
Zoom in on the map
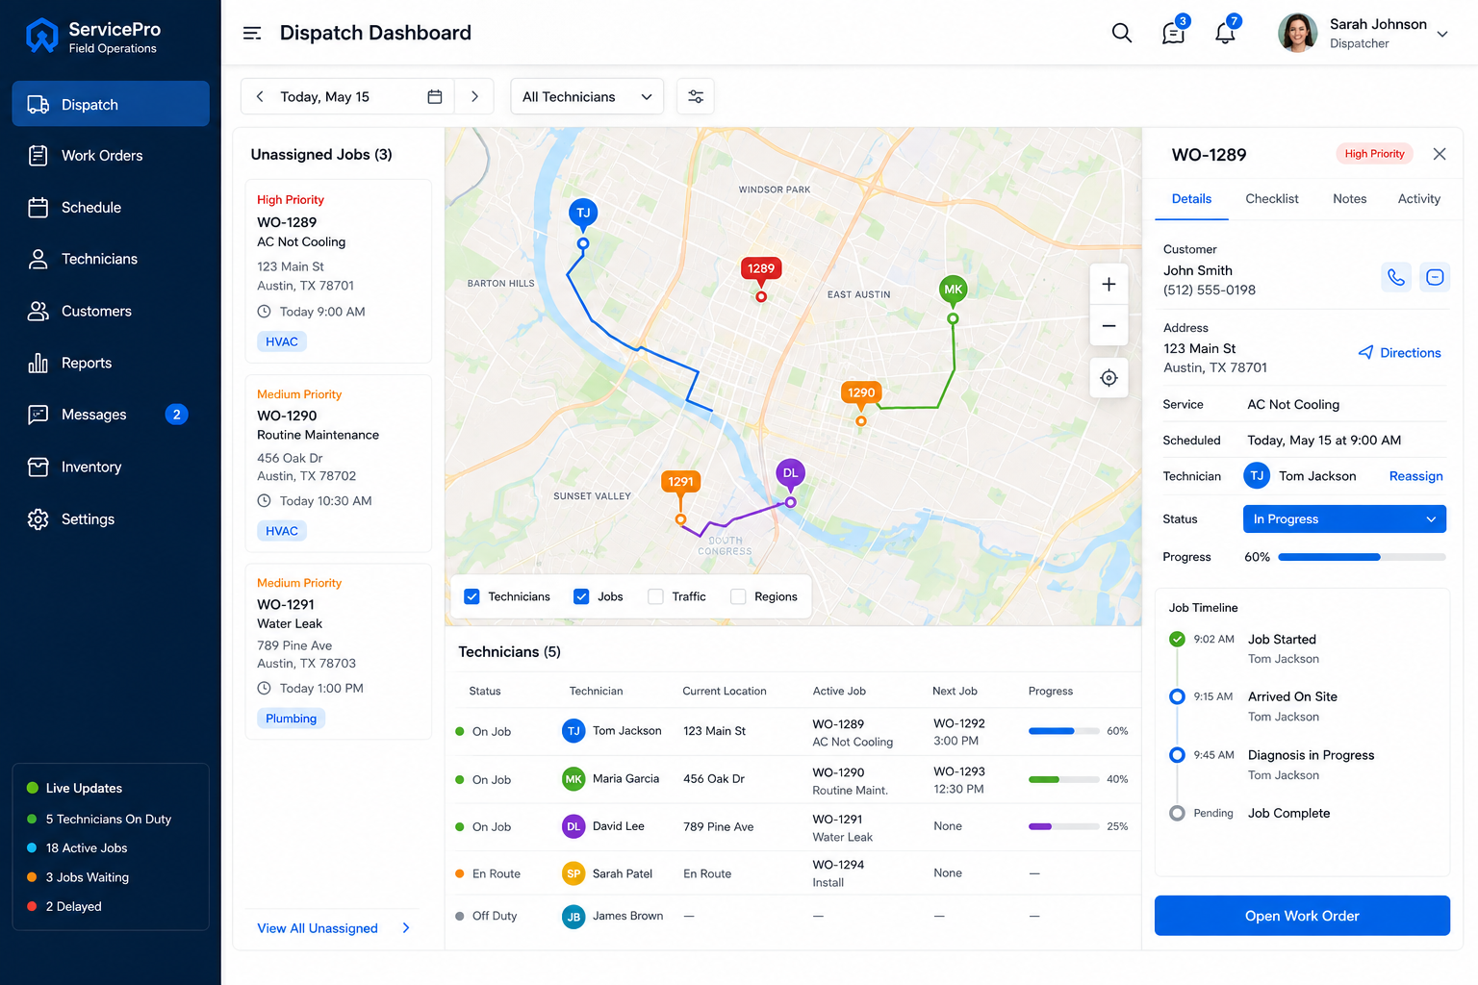[x=1108, y=284]
